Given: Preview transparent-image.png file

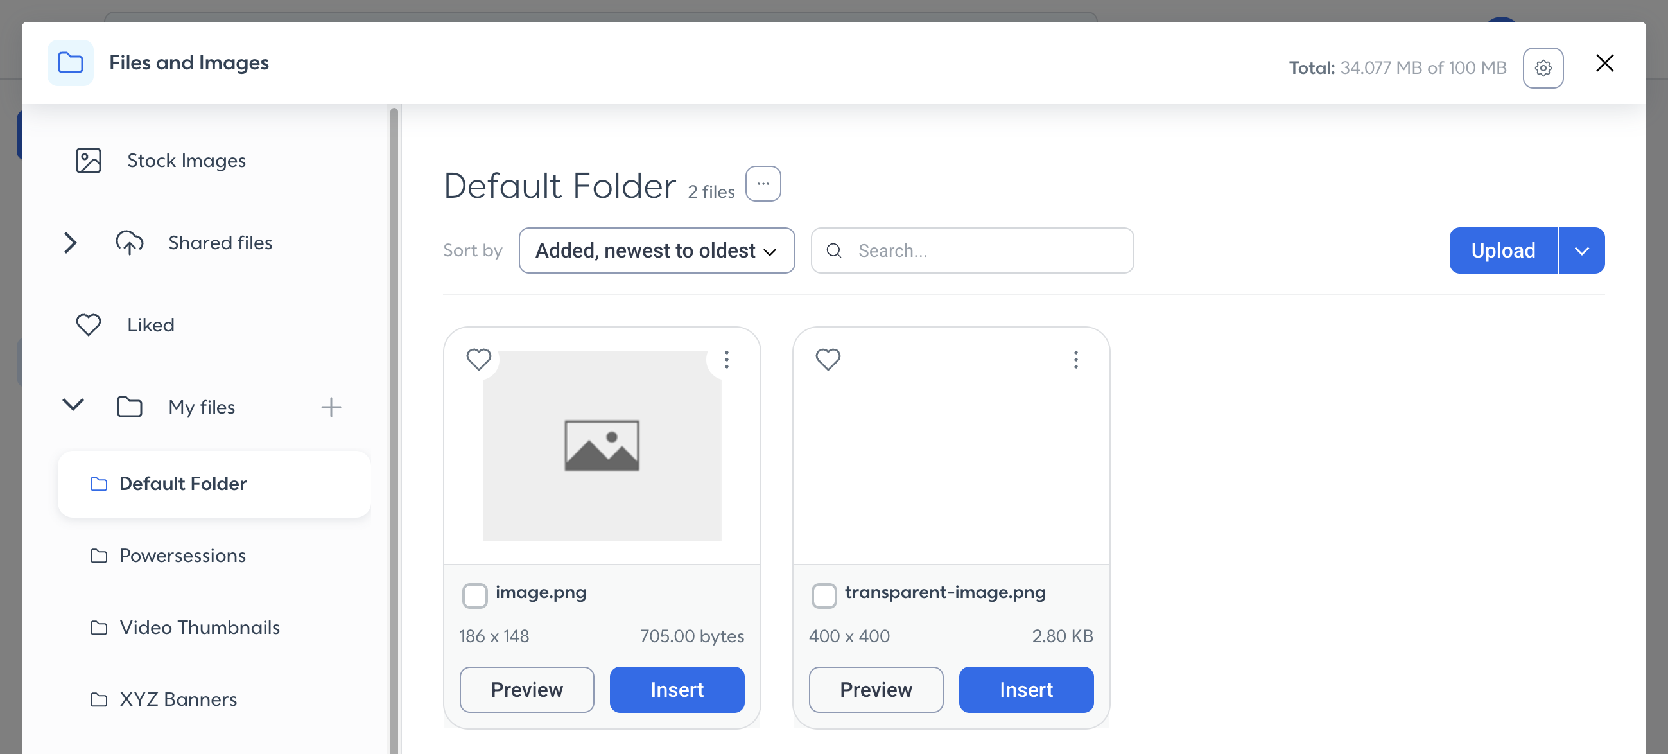Looking at the screenshot, I should (876, 690).
